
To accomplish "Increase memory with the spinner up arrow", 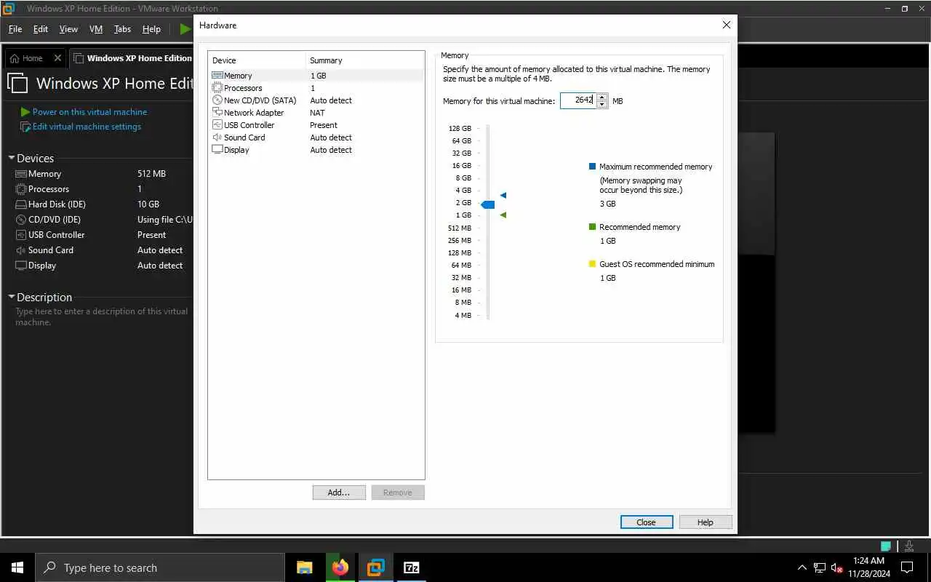I will tap(602, 97).
